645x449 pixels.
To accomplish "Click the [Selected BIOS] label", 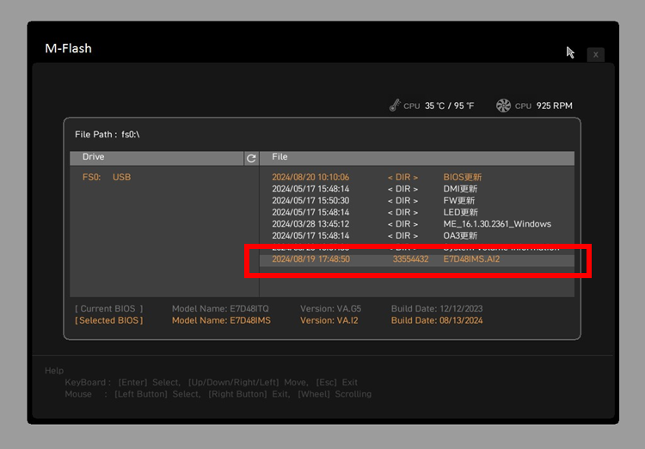I will tap(109, 320).
